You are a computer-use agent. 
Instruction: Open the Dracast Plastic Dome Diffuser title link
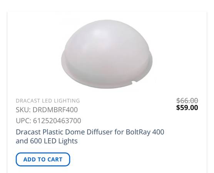point(90,136)
